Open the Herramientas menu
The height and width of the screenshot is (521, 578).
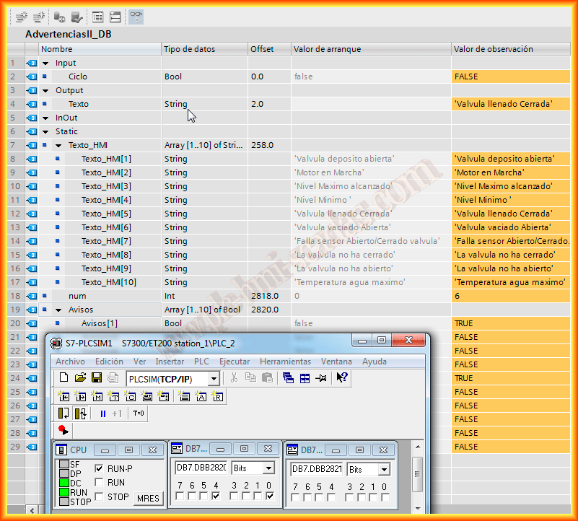(285, 361)
